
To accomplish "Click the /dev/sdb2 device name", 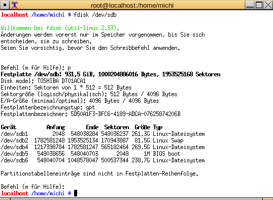I will point(14,140).
